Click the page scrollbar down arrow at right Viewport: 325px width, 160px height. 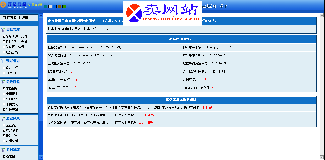coord(322,157)
